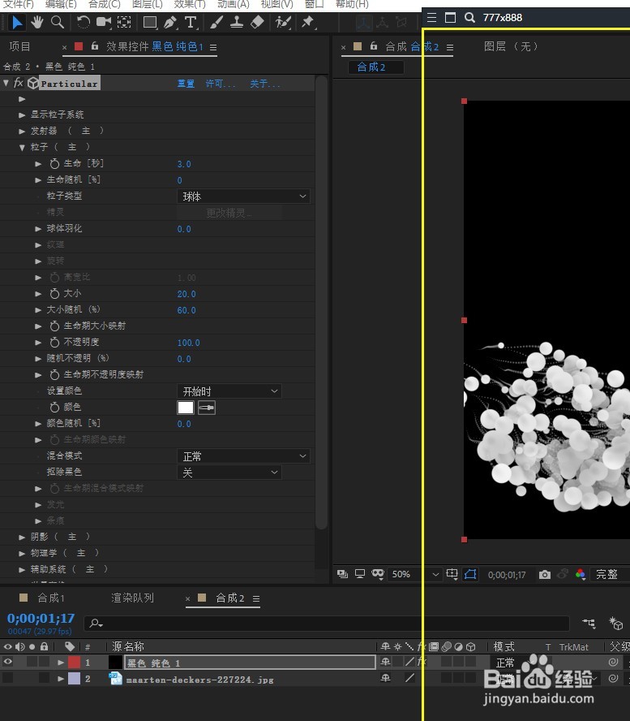630x721 pixels.
Task: Toggle stopwatch for 生命 [秒] property
Action: click(54, 163)
